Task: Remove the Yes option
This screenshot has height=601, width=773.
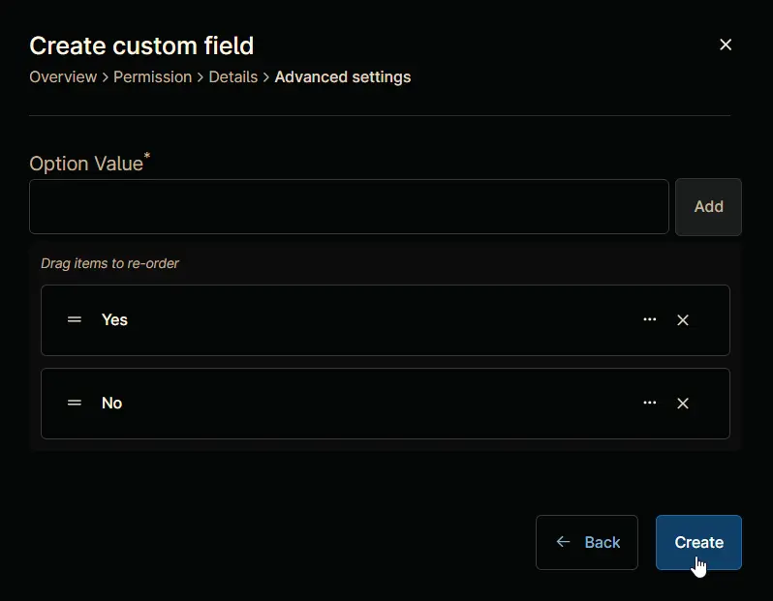Action: [x=683, y=320]
